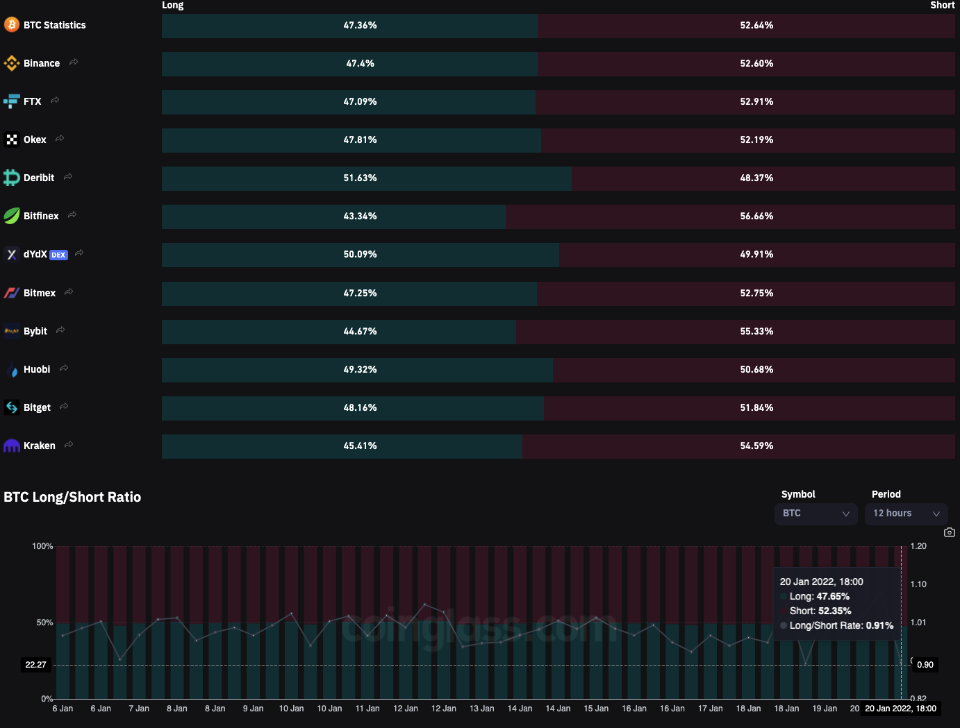Viewport: 960px width, 728px height.
Task: Click the Bitget exchange name
Action: click(x=37, y=407)
